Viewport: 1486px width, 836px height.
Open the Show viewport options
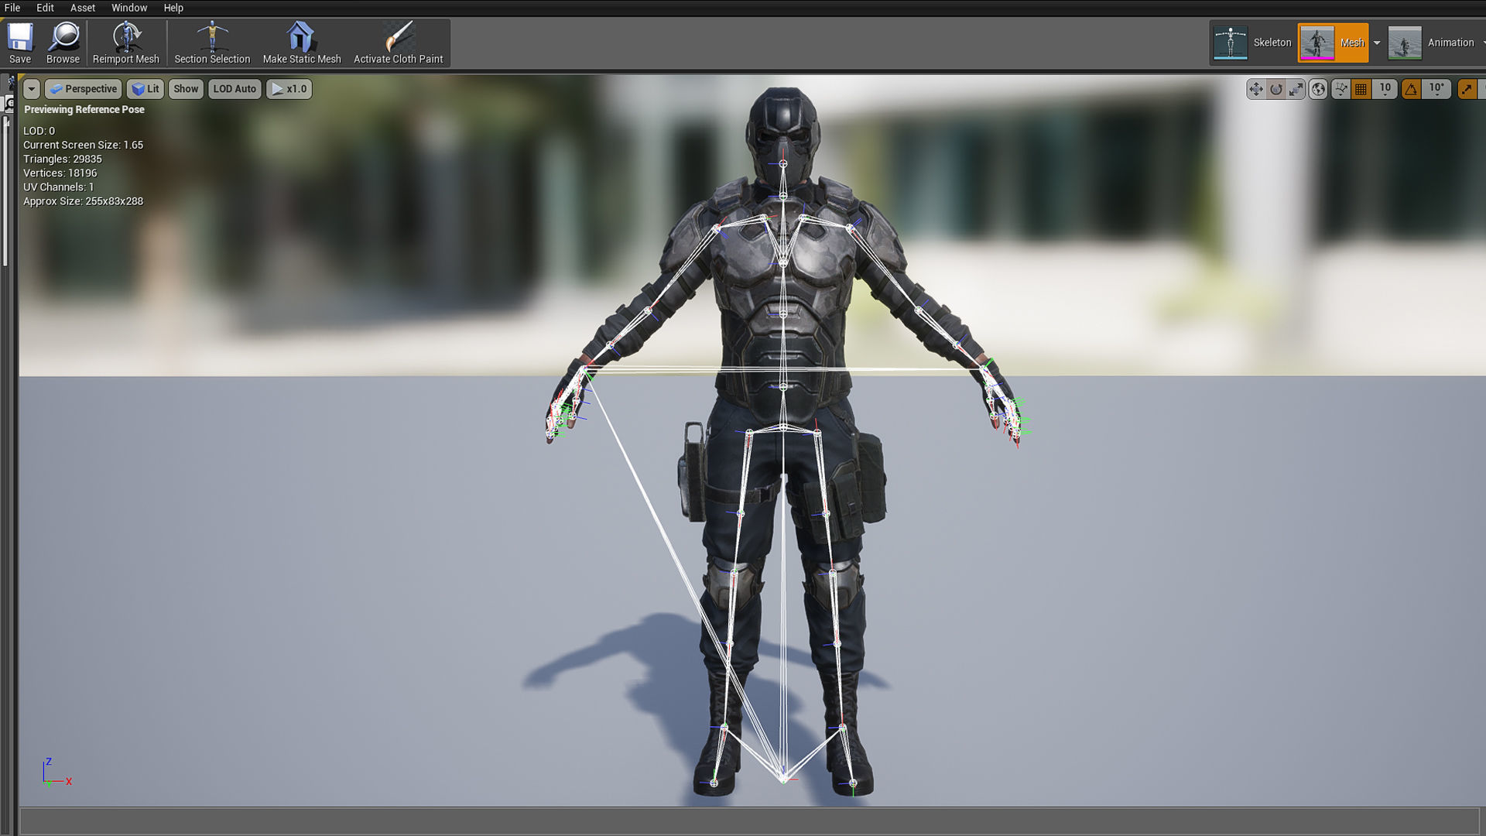point(186,89)
